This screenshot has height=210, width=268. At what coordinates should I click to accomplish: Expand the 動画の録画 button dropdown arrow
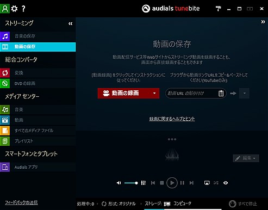[x=154, y=93]
